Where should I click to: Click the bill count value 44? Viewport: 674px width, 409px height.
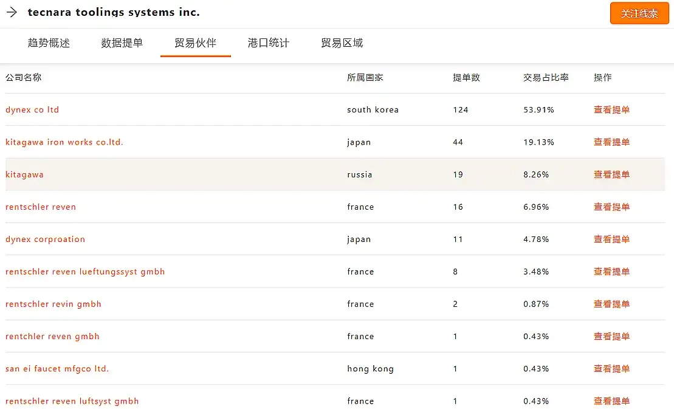(458, 142)
